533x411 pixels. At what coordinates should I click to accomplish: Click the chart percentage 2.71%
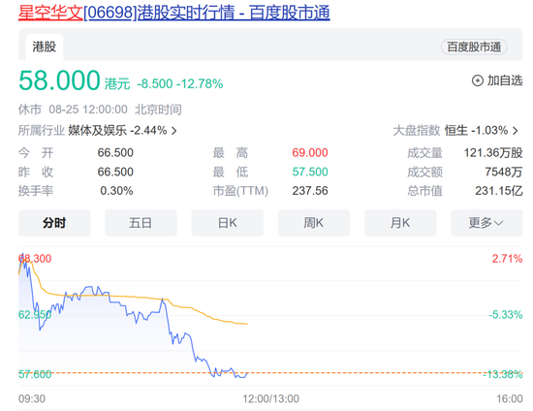pos(507,259)
